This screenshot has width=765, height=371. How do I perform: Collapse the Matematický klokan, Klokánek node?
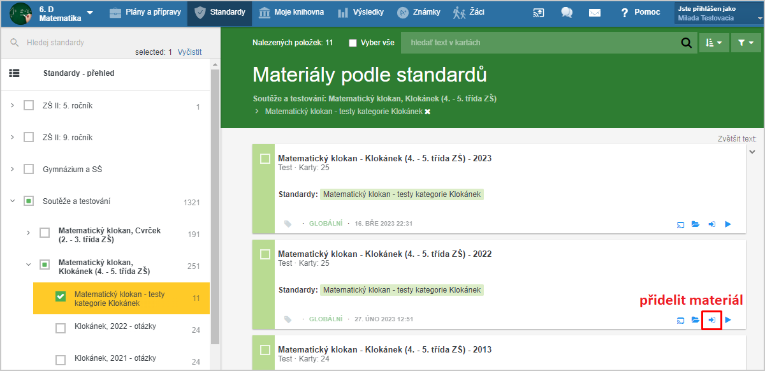click(28, 265)
